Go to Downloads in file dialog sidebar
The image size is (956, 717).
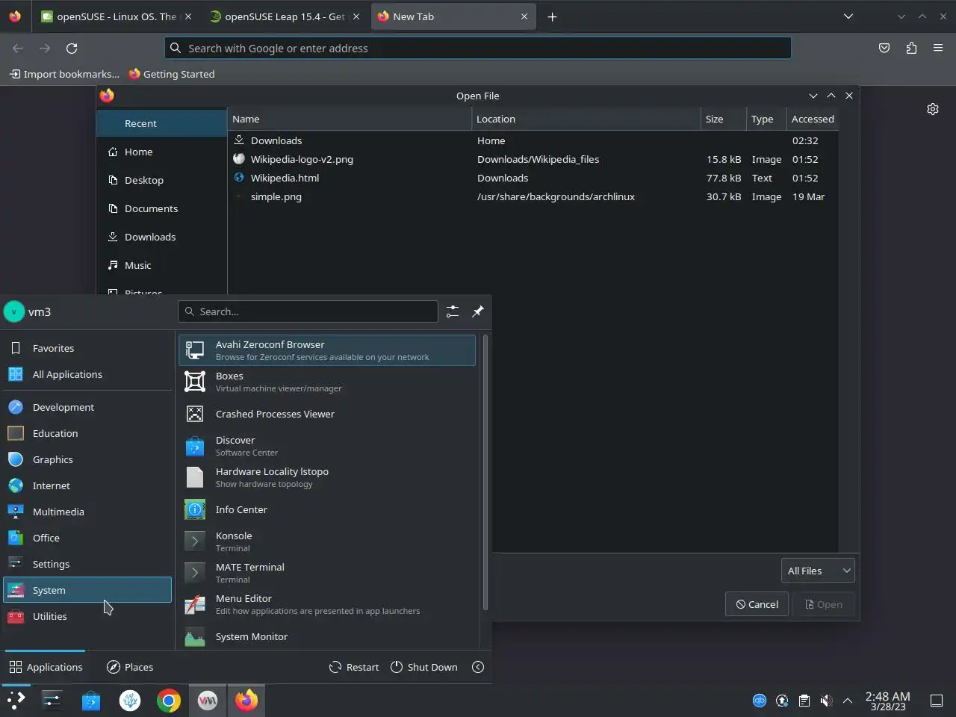pyautogui.click(x=161, y=237)
